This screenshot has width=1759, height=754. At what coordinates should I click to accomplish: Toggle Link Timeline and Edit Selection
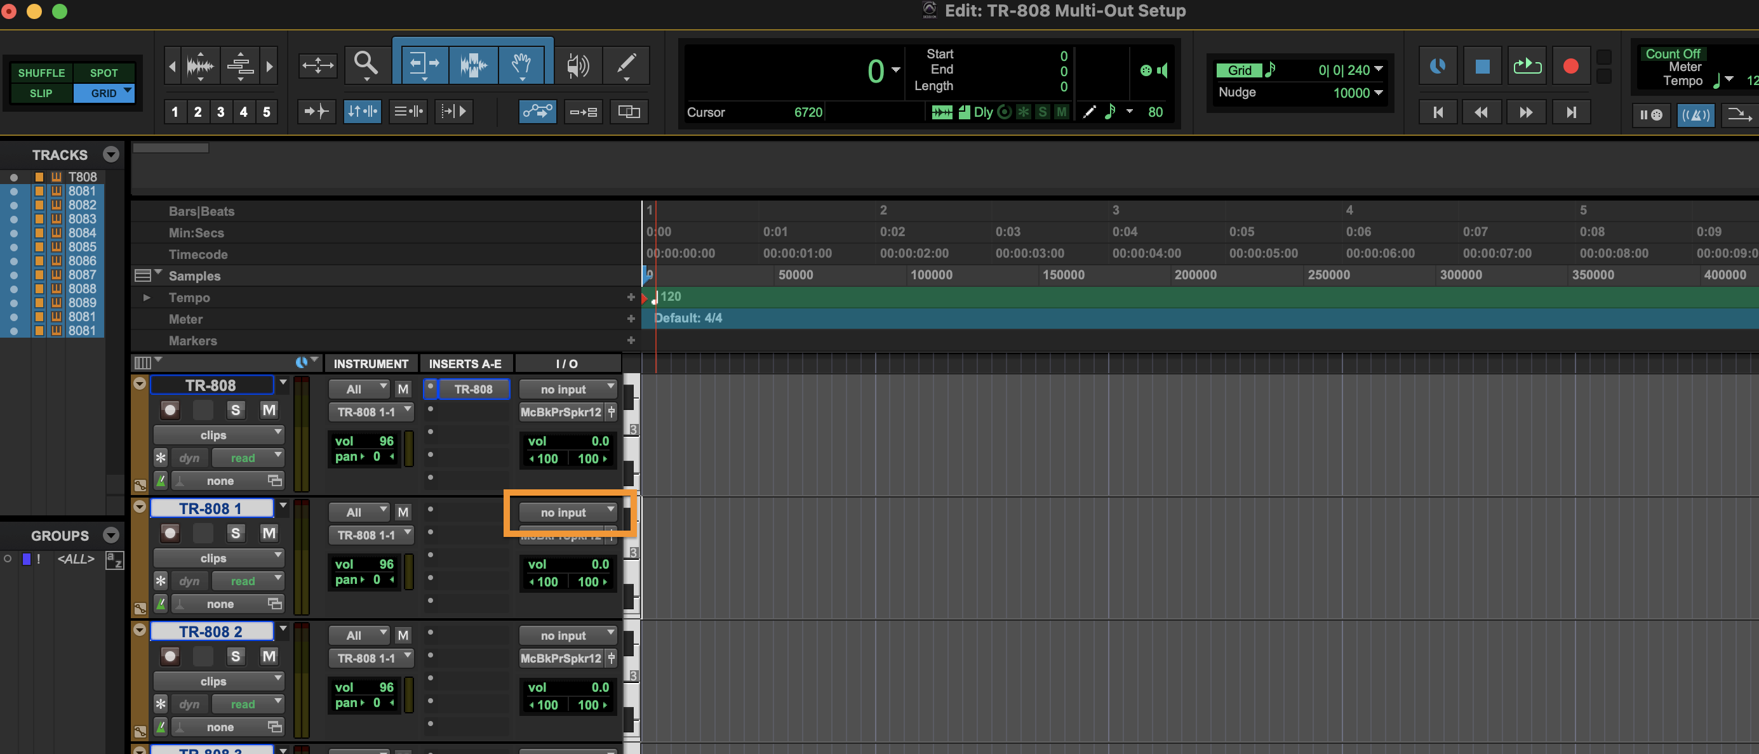tap(362, 111)
